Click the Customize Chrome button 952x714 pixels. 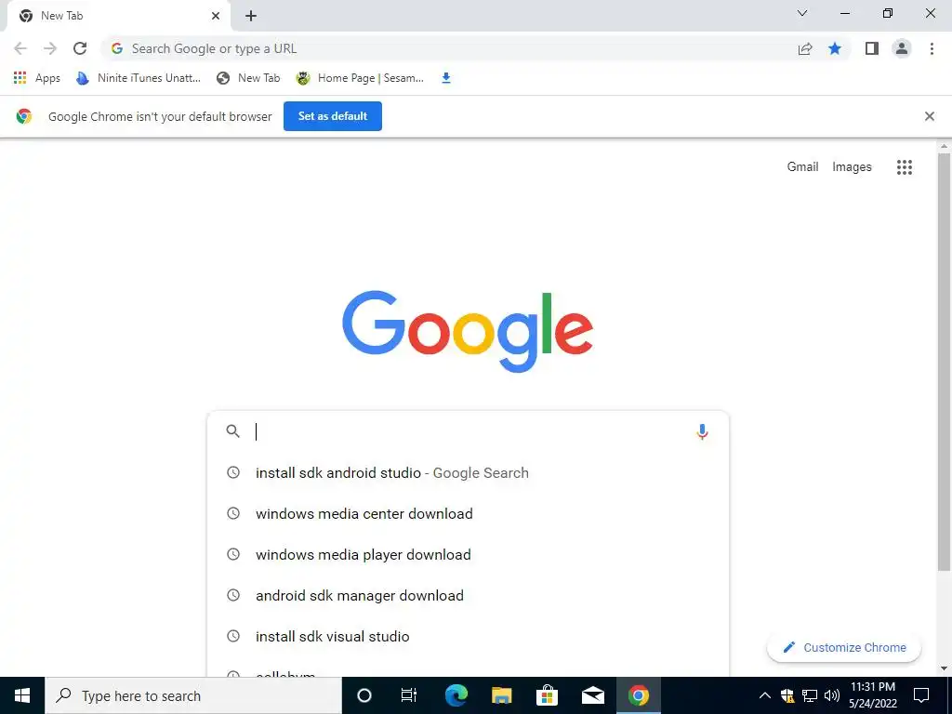pos(844,647)
